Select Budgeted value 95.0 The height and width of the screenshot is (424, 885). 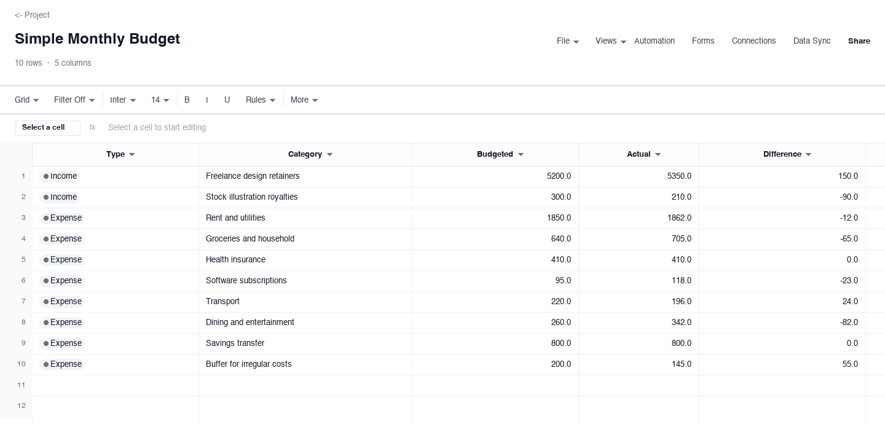(x=495, y=281)
